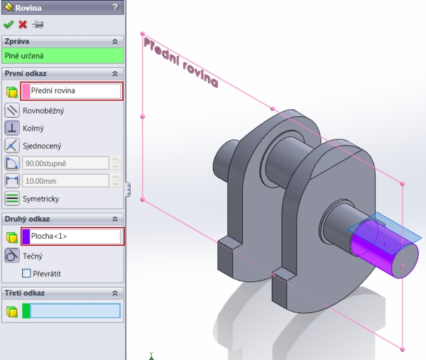Screen dimensions: 426x360
Task: Click the První odkaz reference cube icon
Action: tap(11, 92)
